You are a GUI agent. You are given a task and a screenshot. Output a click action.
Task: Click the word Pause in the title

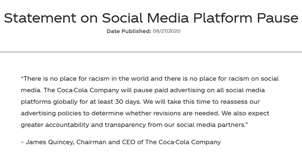pyautogui.click(x=278, y=18)
